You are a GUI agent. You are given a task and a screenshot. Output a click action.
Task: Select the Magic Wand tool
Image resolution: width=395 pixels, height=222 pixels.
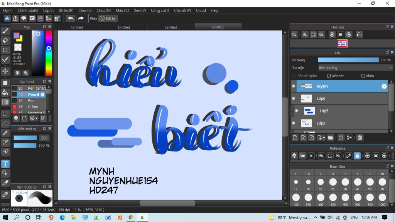pos(5,133)
